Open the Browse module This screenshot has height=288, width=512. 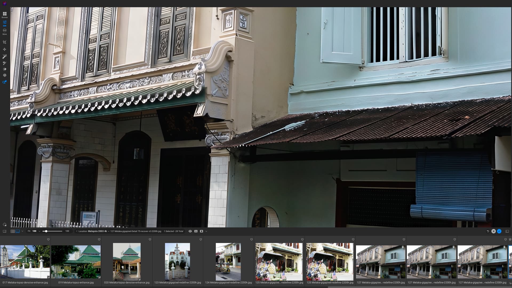5,14
